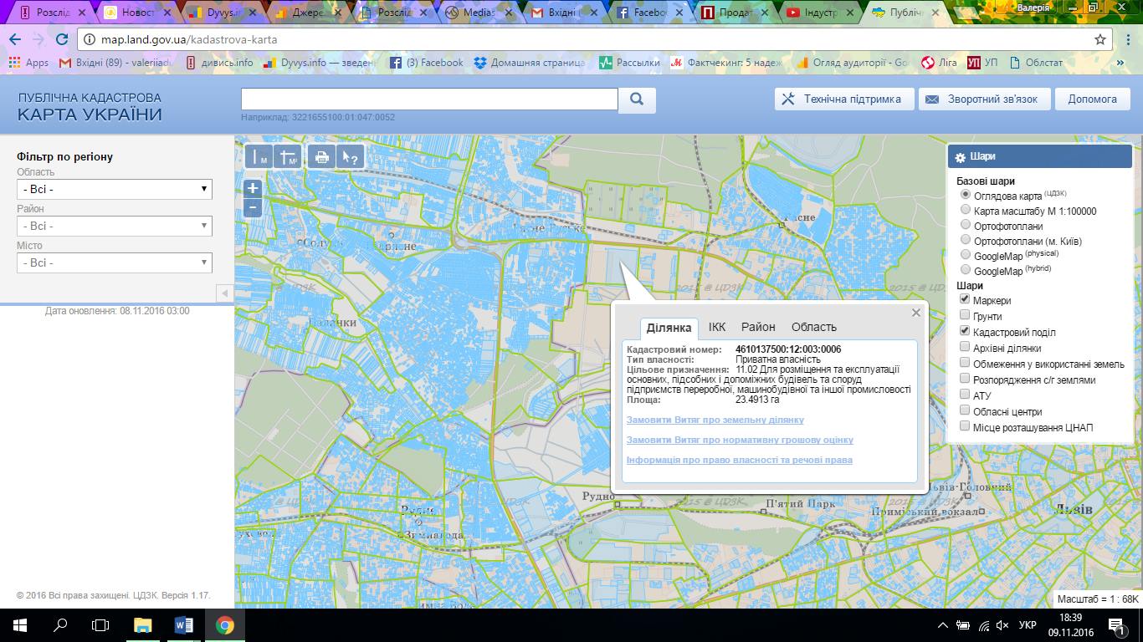
Task: Collapse the left filter panel arrow
Action: pos(223,293)
